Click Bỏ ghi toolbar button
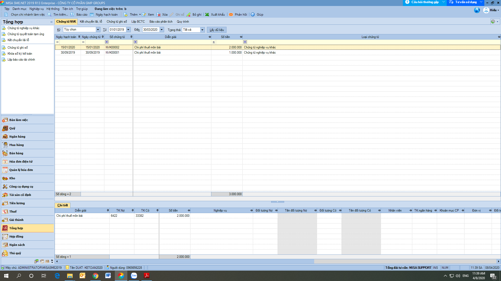Image resolution: width=501 pixels, height=281 pixels. point(194,15)
